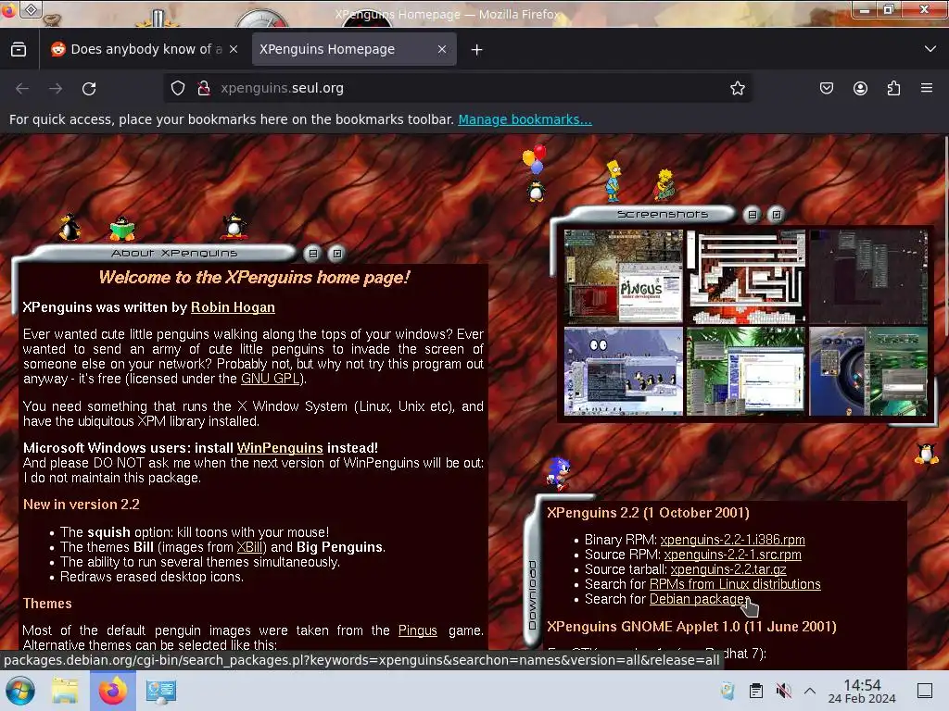Unmute the volume tray icon
The width and height of the screenshot is (949, 711).
point(784,691)
